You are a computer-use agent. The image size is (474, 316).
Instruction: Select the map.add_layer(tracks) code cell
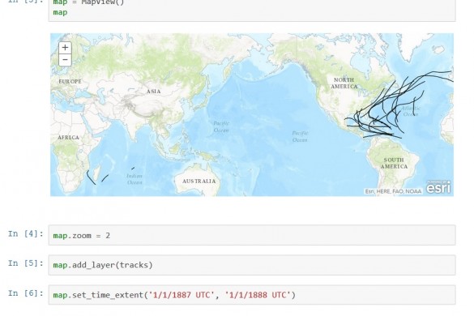pyautogui.click(x=252, y=265)
